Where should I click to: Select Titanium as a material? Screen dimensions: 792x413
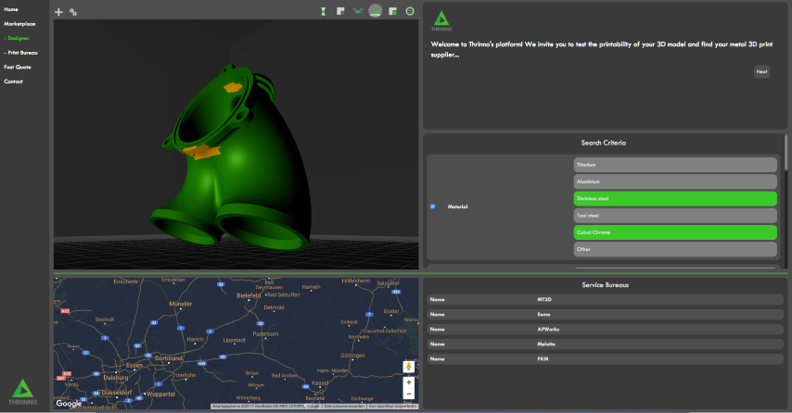[x=674, y=165]
